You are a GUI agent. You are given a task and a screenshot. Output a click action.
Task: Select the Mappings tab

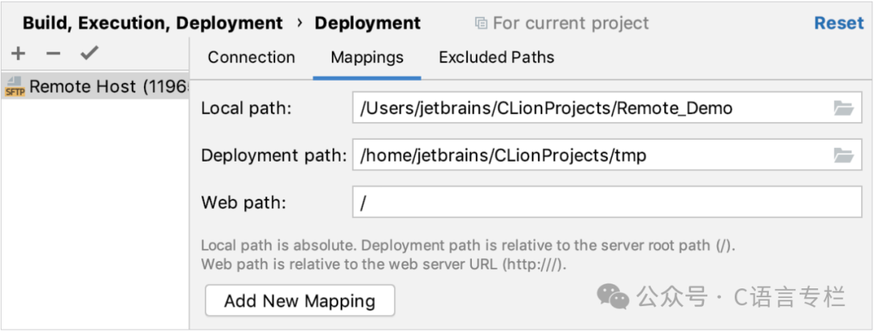tap(367, 57)
